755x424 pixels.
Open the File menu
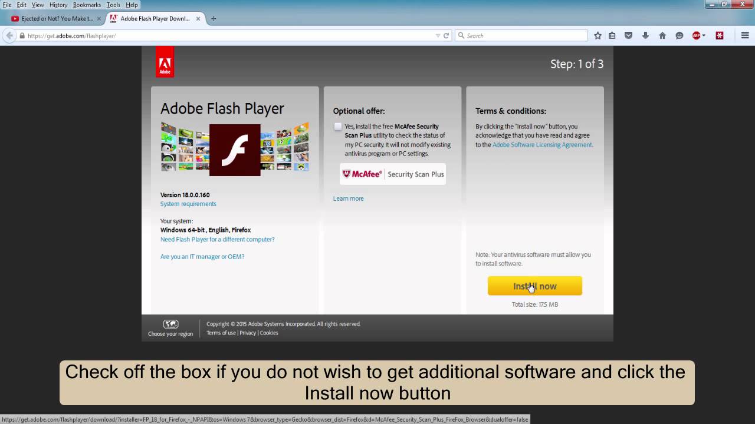[7, 5]
